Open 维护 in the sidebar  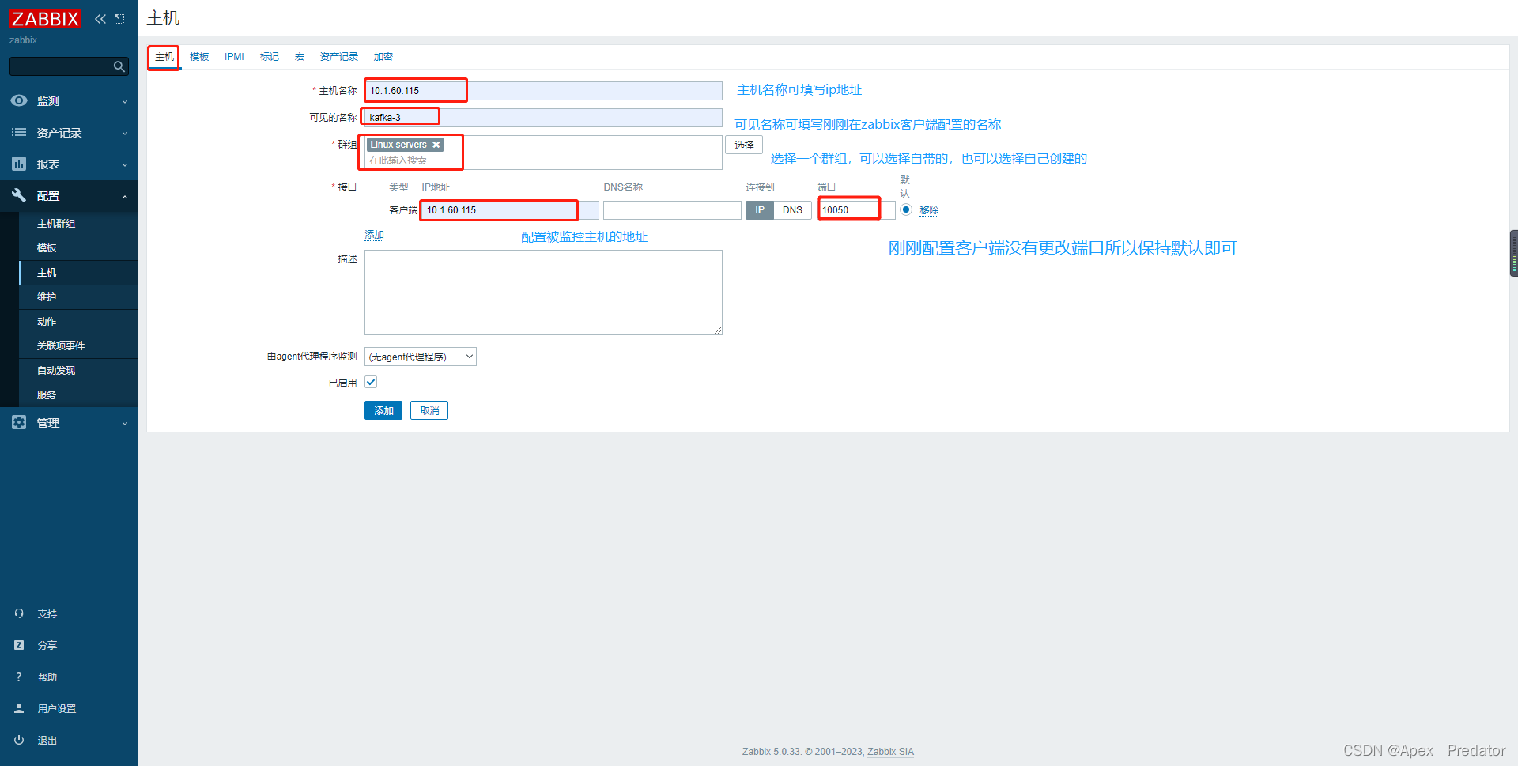78,297
